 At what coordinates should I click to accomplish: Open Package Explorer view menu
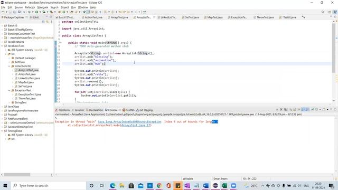point(51,22)
